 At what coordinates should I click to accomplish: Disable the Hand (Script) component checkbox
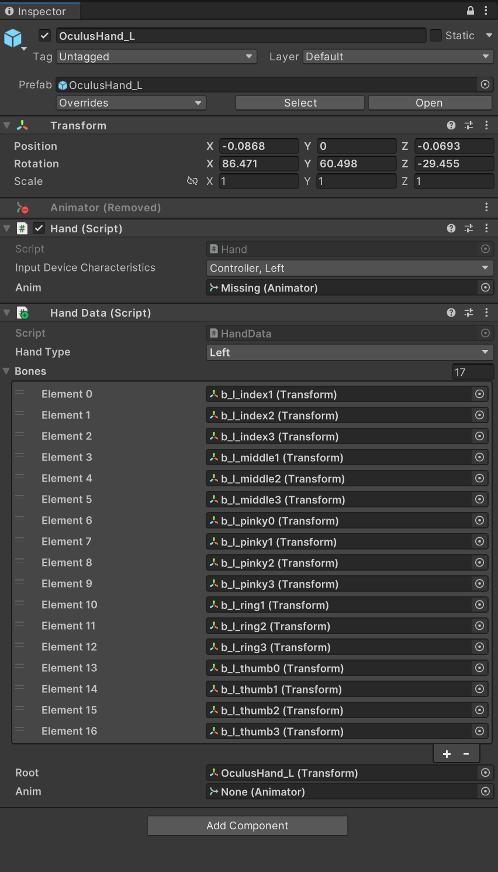(x=39, y=228)
